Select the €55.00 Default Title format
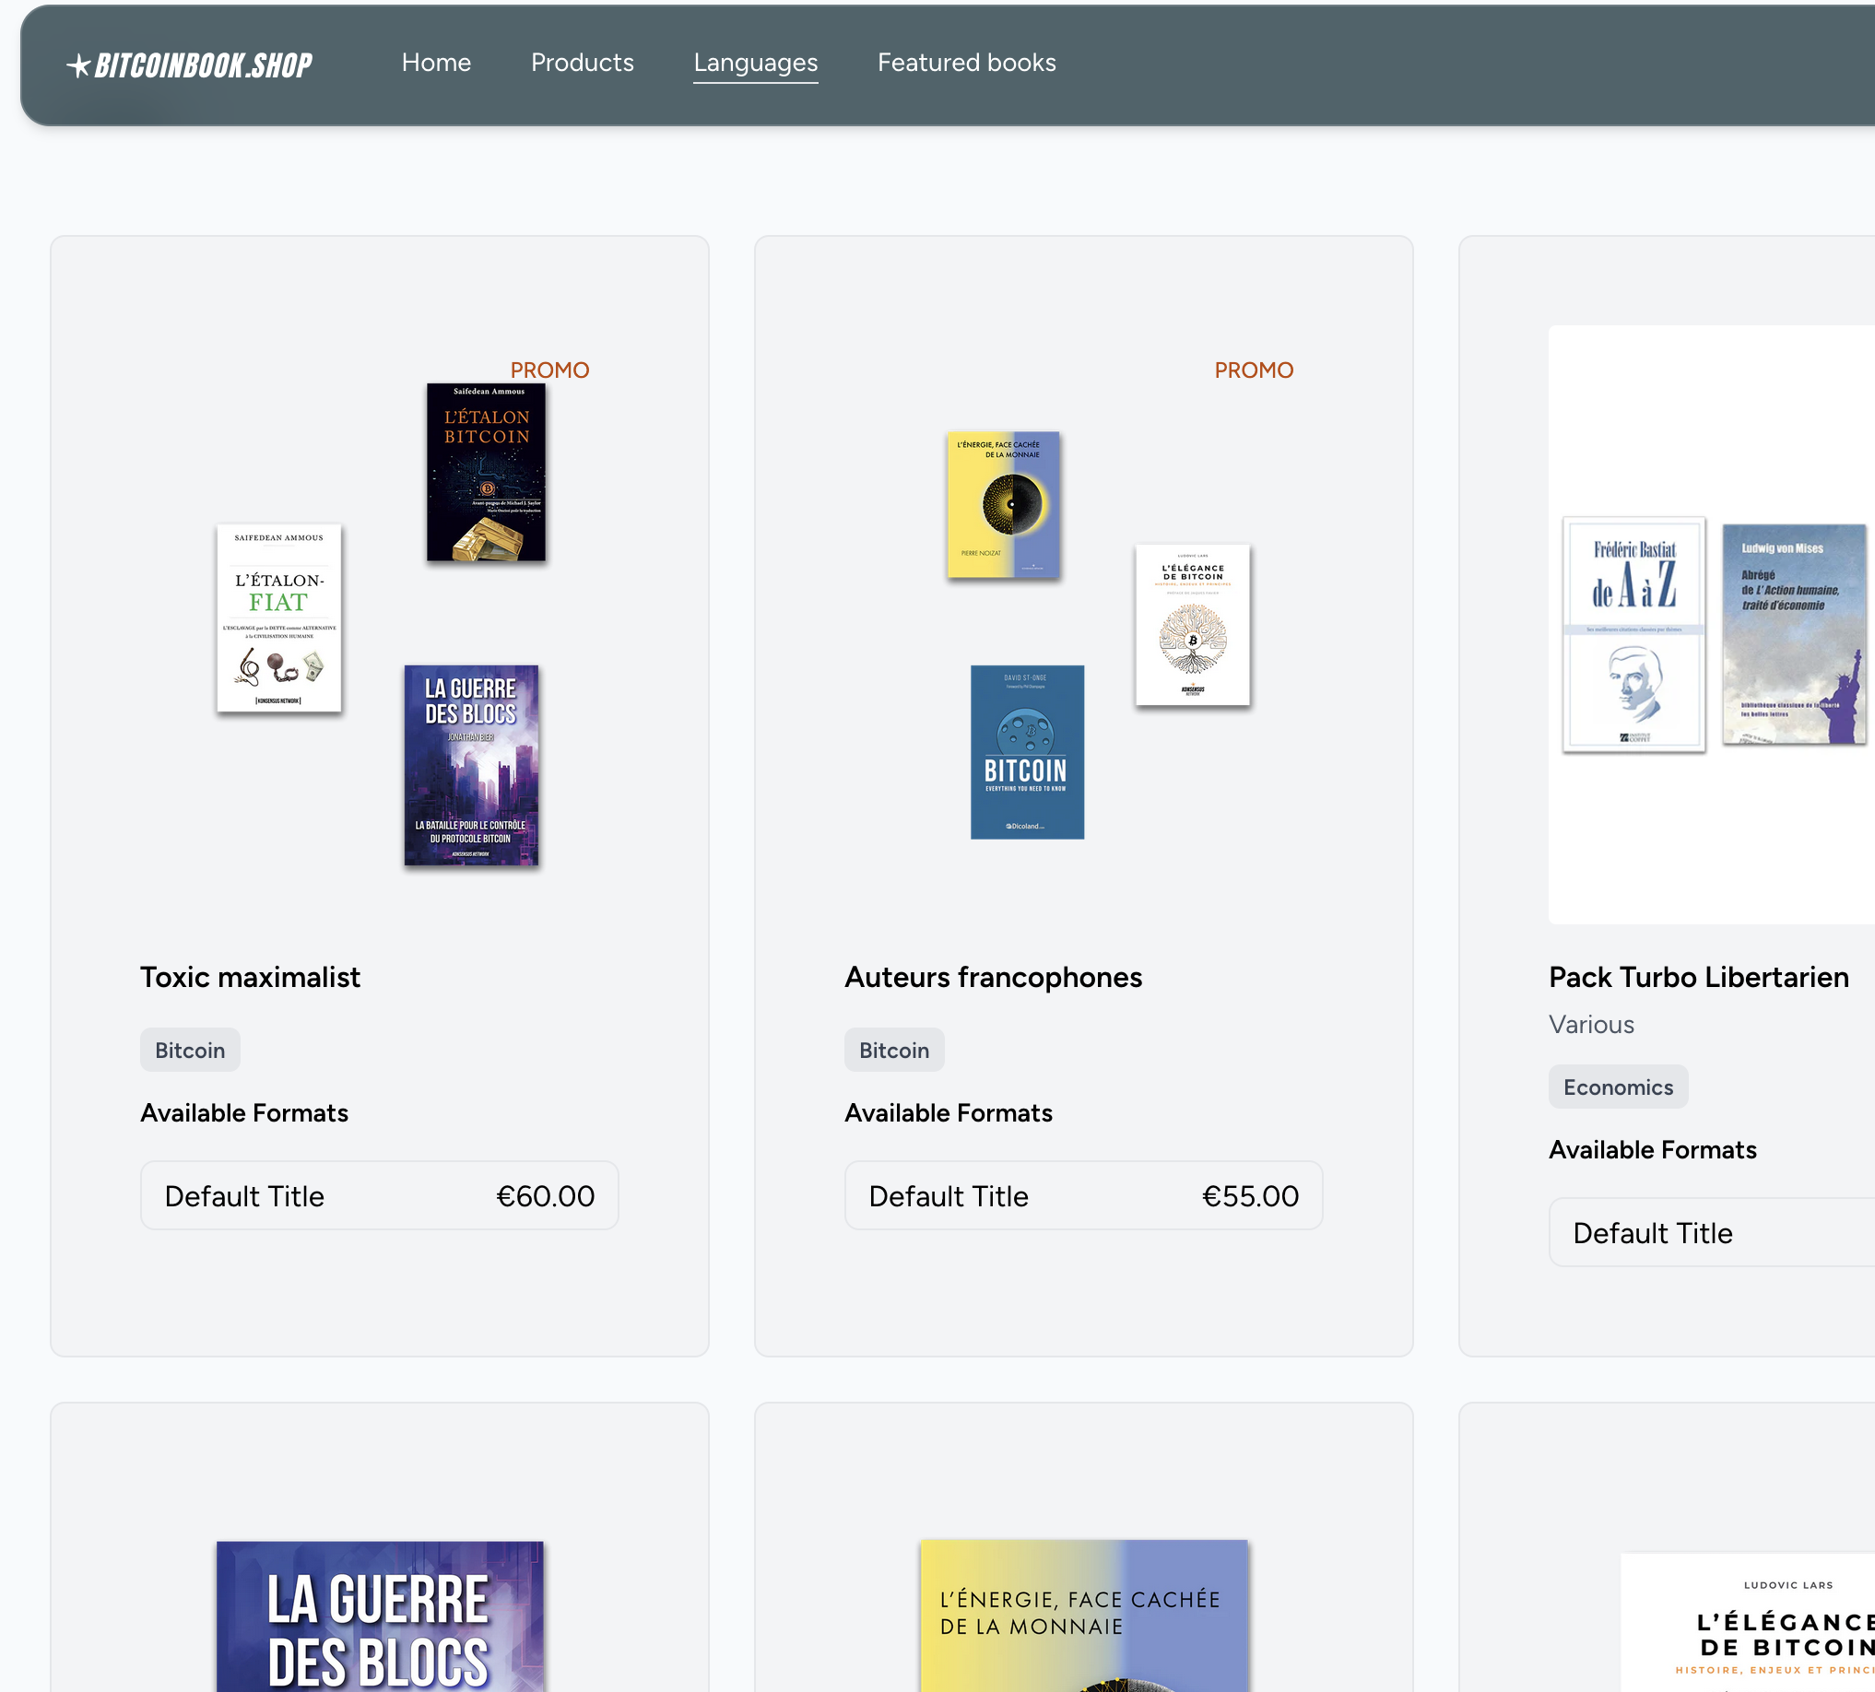Viewport: 1875px width, 1692px height. (x=1083, y=1195)
